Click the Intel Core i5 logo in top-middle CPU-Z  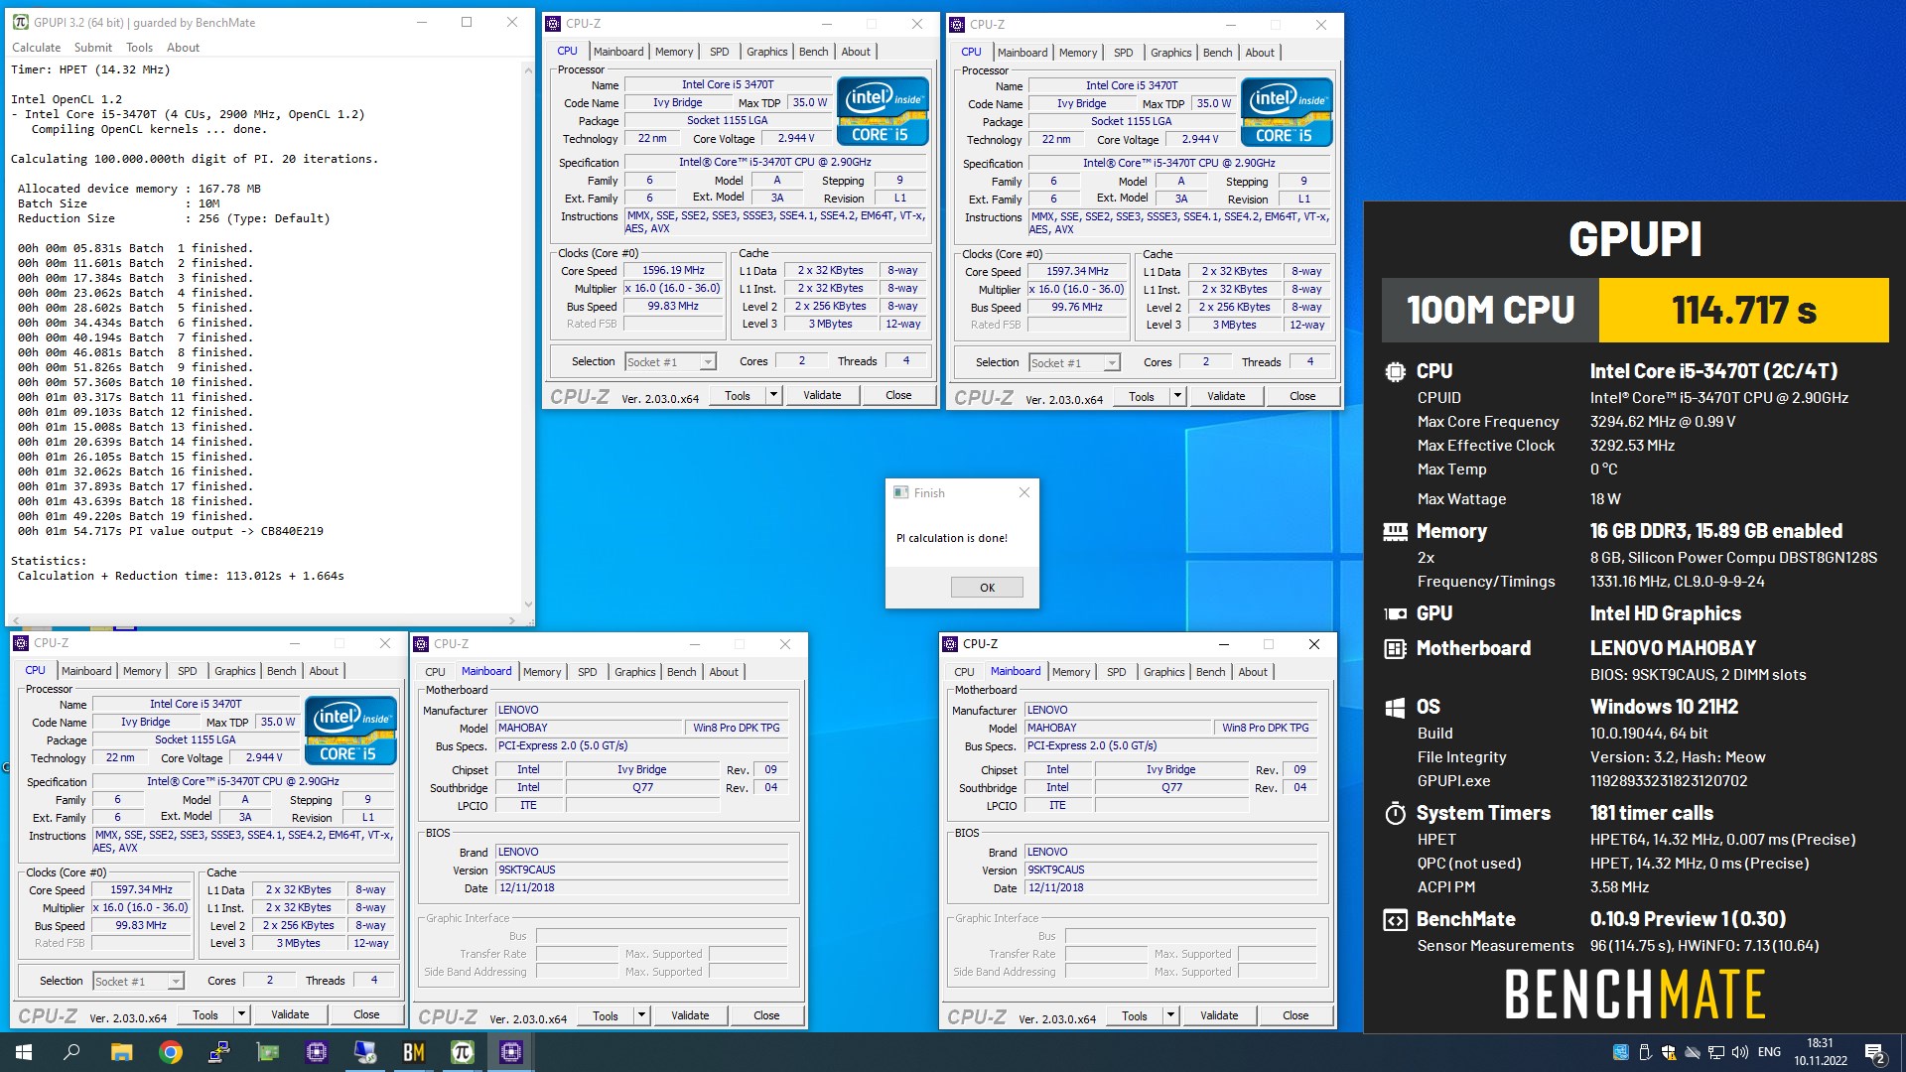point(883,110)
